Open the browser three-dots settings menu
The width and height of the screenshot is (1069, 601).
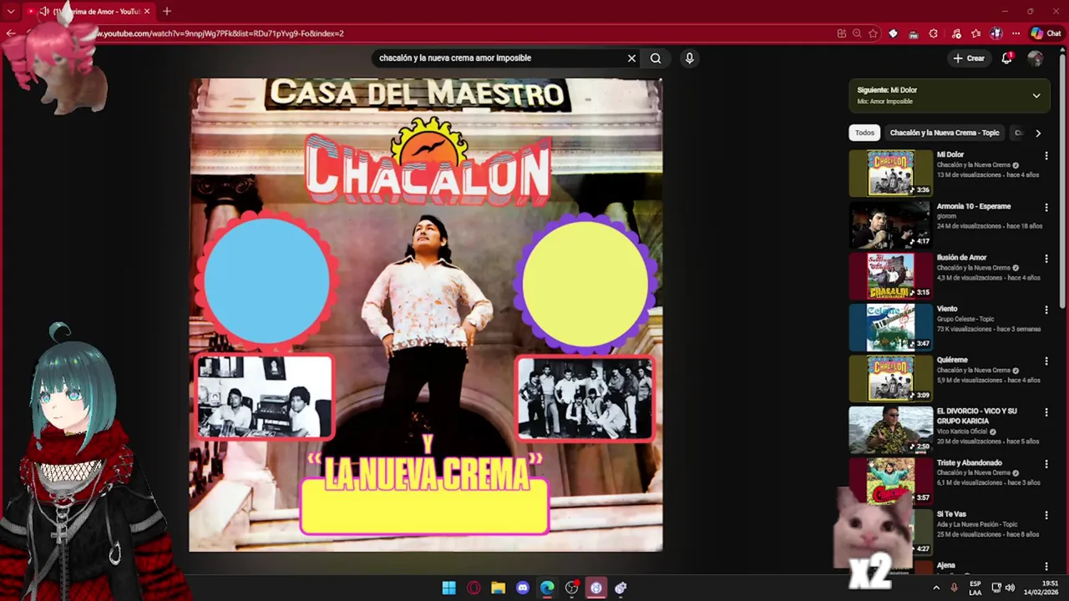pos(1016,33)
